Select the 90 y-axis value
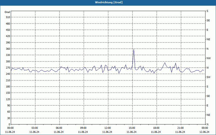The image size is (216, 135). click(9, 106)
